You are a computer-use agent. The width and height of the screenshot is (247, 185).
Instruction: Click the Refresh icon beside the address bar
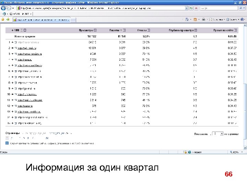click(191, 8)
